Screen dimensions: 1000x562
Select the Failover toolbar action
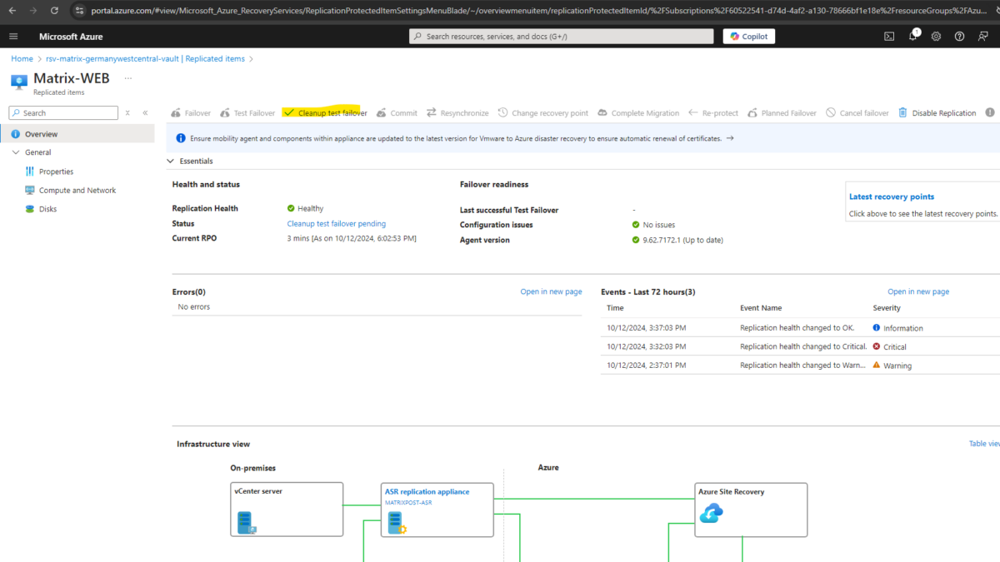point(190,112)
